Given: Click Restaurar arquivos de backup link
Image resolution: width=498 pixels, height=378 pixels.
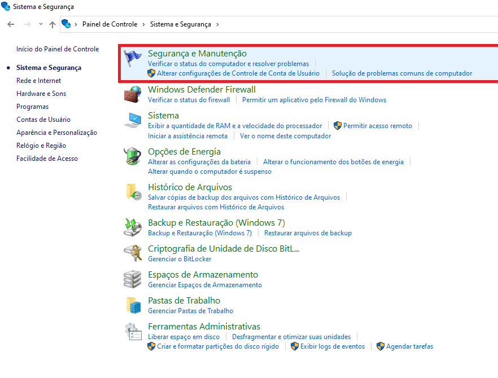Looking at the screenshot, I should (x=308, y=233).
